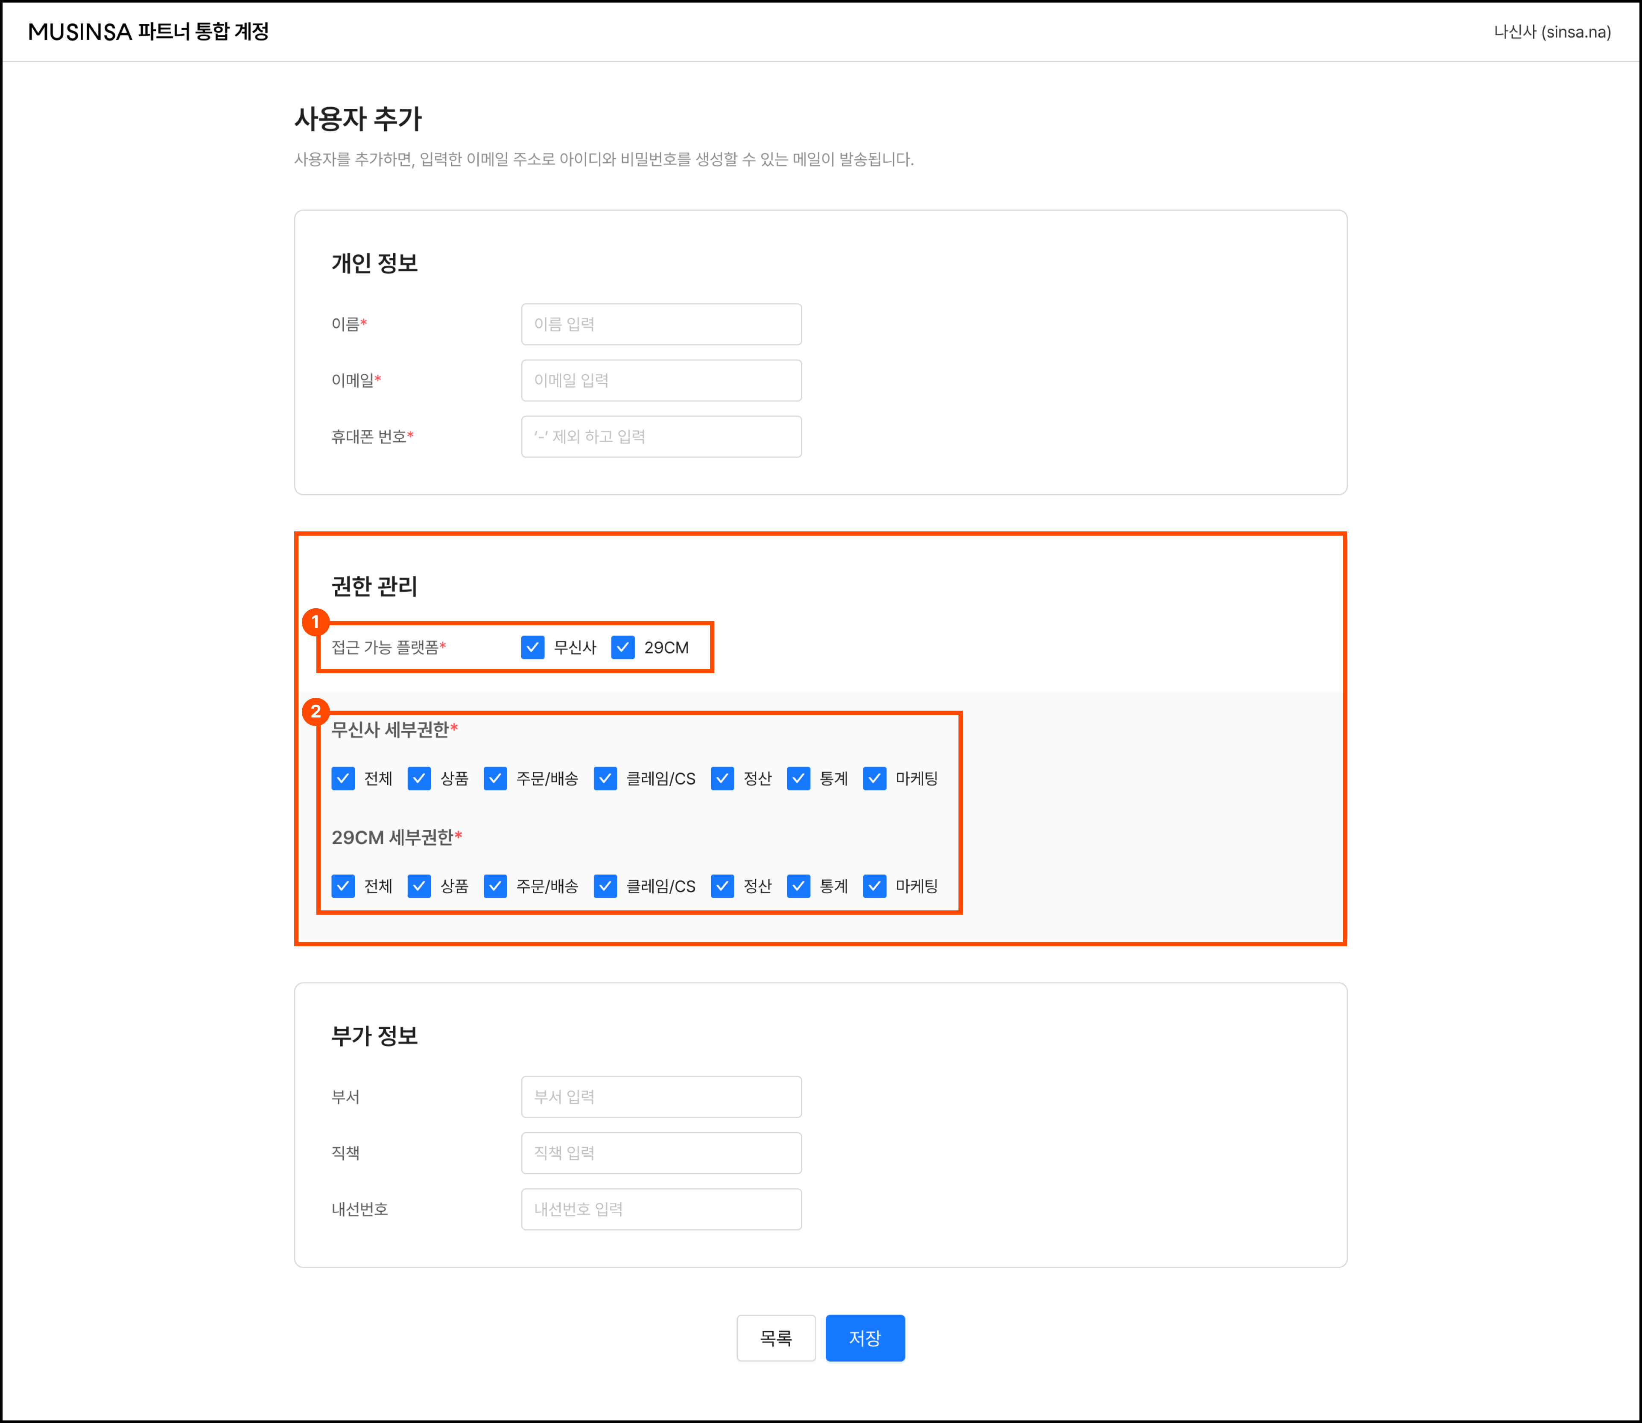This screenshot has width=1642, height=1423.
Task: Focus the 이메일 입력 email field
Action: coord(661,380)
